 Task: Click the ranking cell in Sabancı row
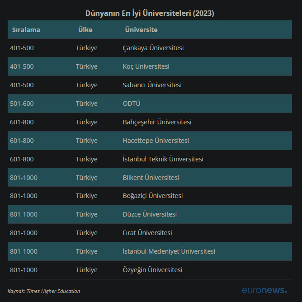22,85
